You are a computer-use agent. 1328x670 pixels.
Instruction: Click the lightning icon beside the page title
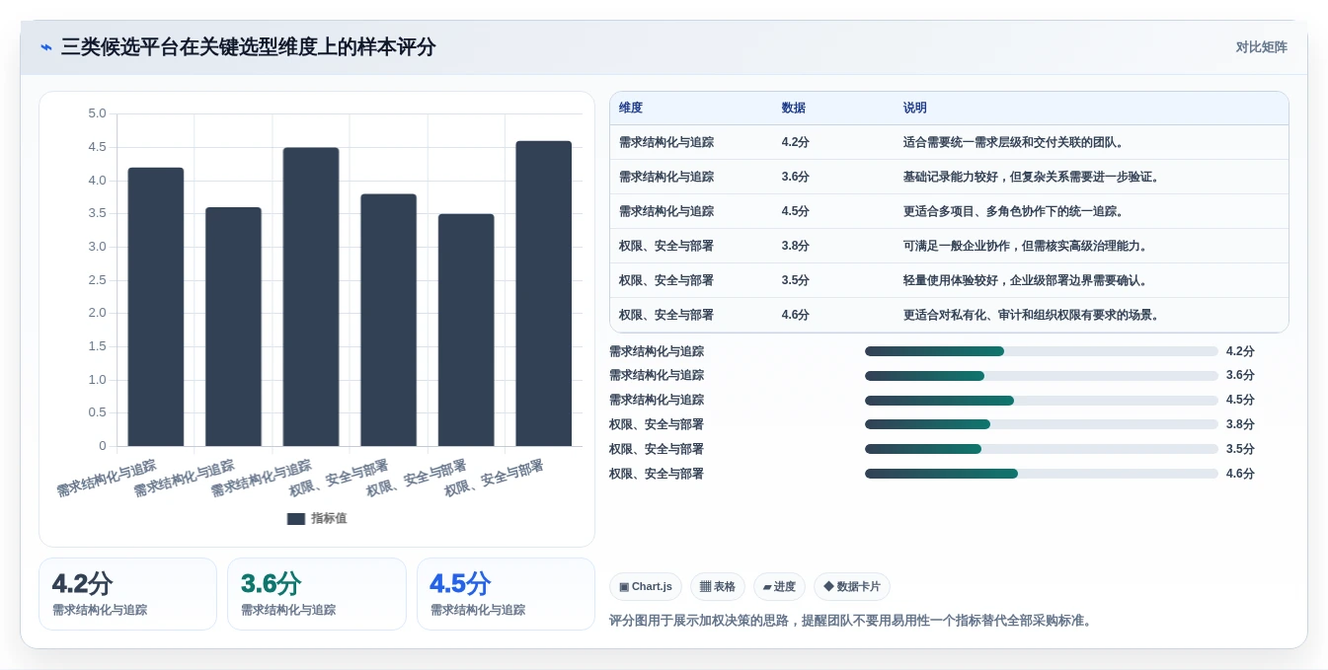[46, 47]
